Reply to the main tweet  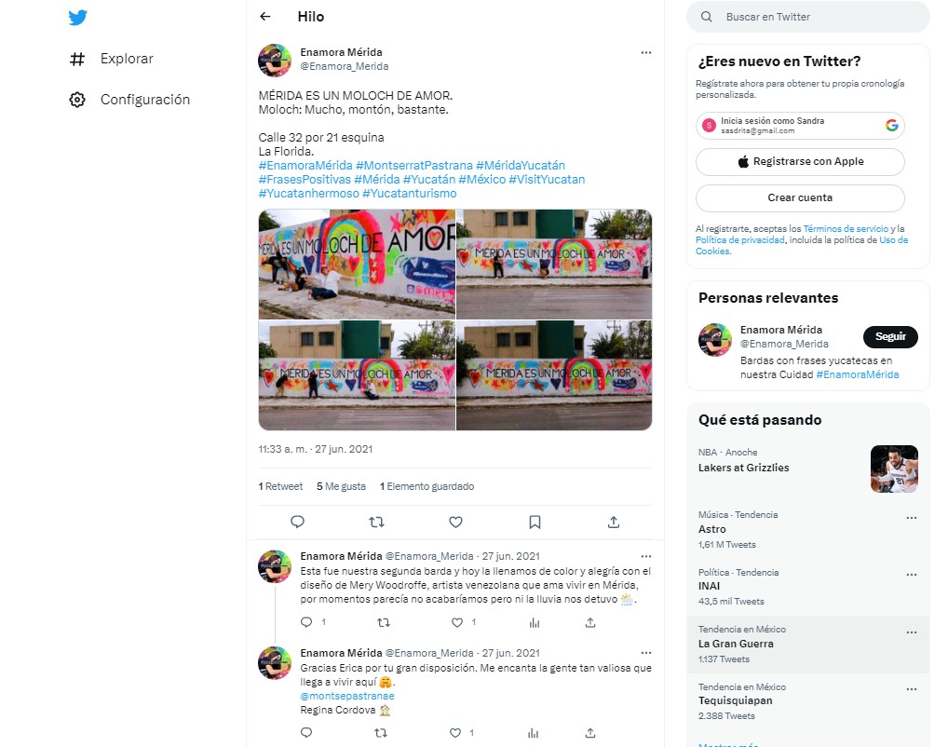pos(297,522)
